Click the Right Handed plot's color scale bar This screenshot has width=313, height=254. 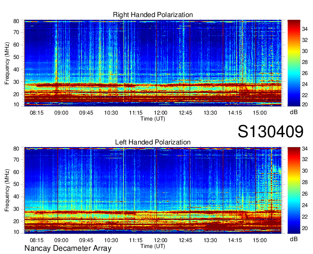(x=294, y=63)
